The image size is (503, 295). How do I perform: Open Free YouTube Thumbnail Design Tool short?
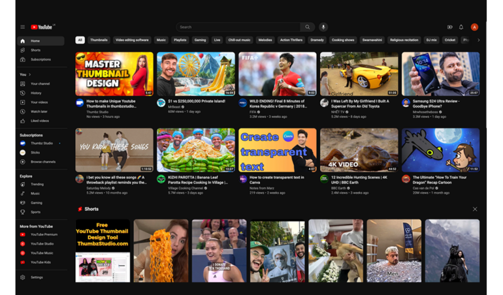[x=103, y=251]
